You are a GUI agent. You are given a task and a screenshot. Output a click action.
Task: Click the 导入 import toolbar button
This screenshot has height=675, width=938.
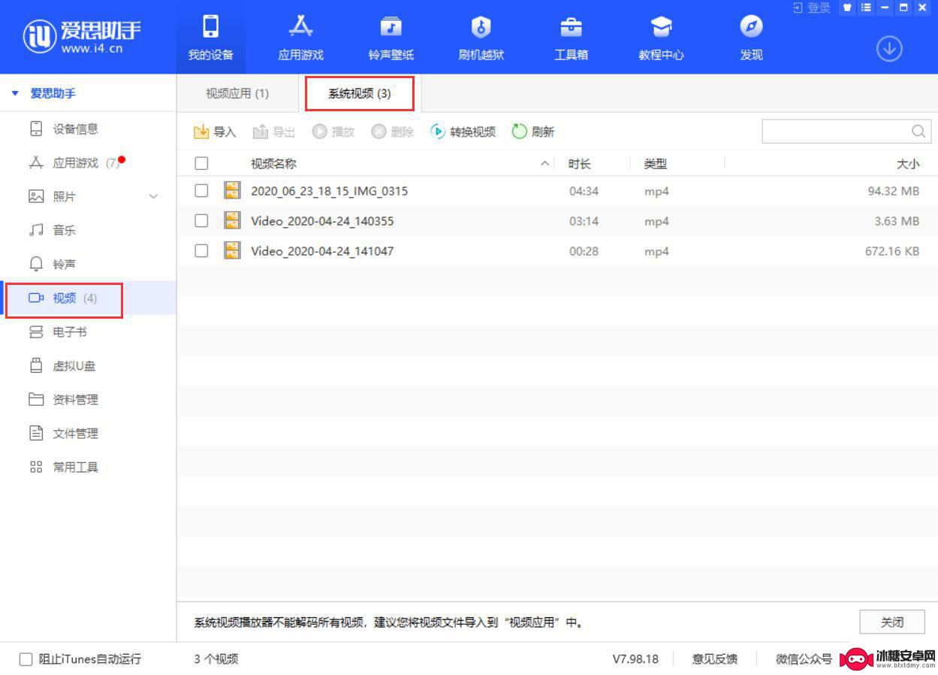point(215,132)
